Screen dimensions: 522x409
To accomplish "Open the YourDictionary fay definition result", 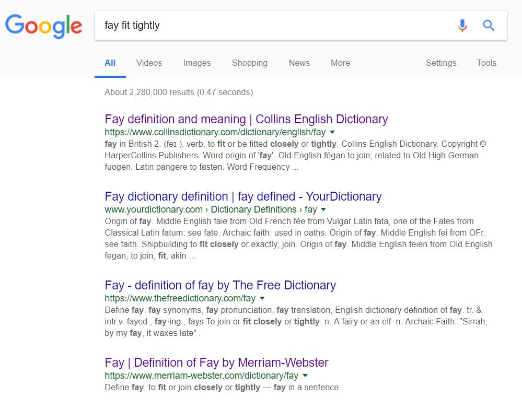I will tap(243, 196).
